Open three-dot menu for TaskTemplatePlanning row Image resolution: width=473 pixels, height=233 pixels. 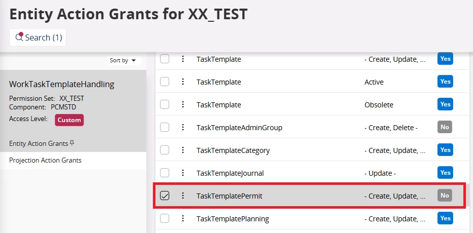click(182, 219)
